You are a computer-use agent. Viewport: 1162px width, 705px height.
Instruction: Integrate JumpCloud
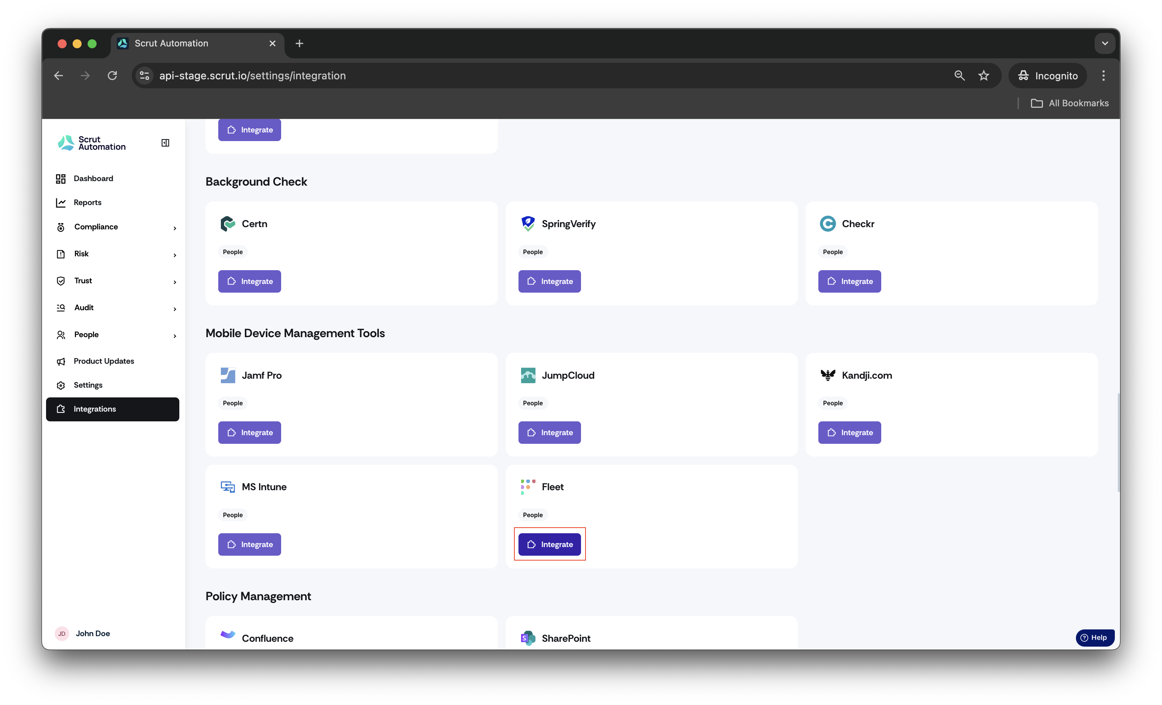[x=550, y=433]
